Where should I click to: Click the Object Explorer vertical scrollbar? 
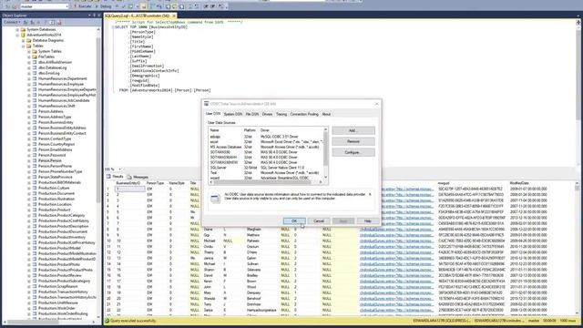tap(98, 173)
